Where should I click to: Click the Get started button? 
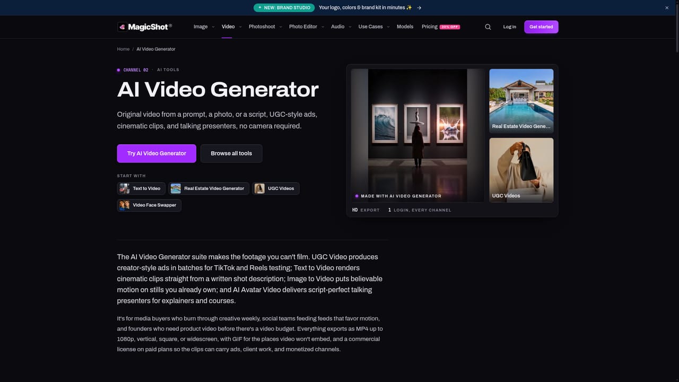[541, 27]
